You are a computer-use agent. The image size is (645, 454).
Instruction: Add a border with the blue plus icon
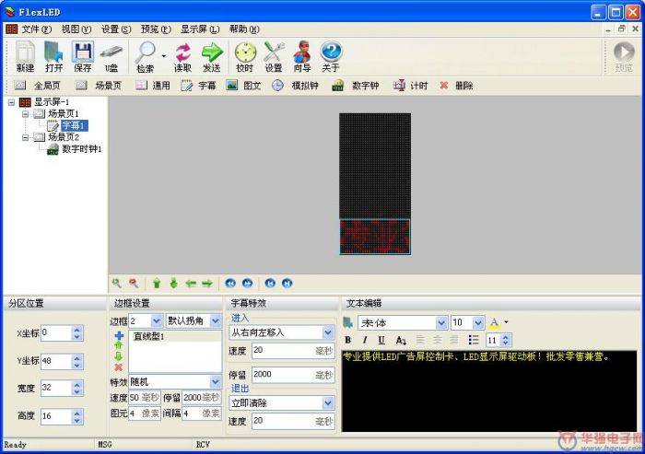pyautogui.click(x=118, y=336)
